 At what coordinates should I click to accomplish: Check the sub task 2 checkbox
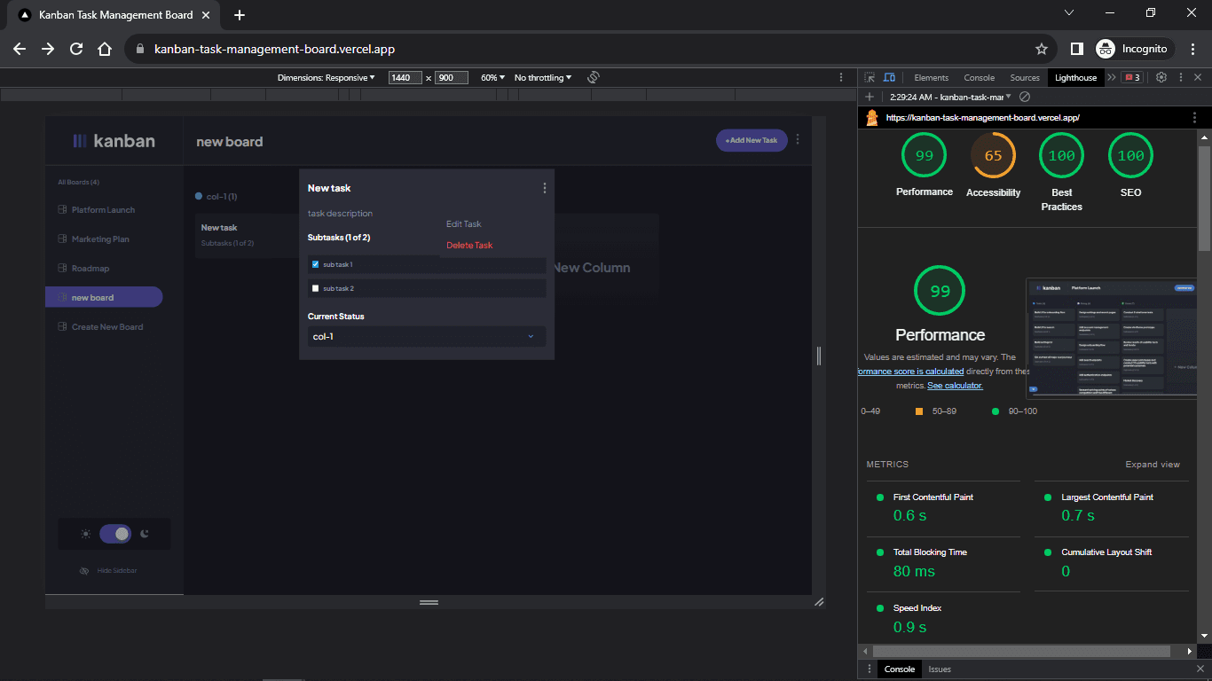315,288
